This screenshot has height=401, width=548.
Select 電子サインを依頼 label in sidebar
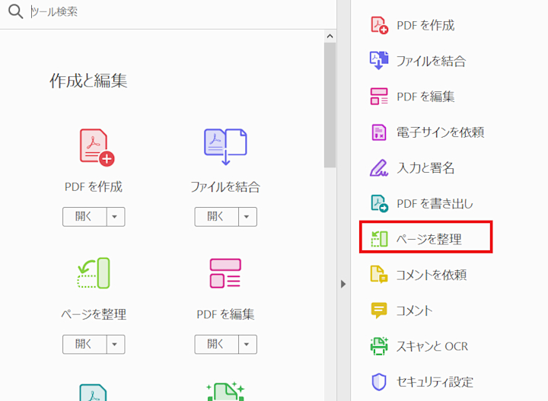pos(441,132)
